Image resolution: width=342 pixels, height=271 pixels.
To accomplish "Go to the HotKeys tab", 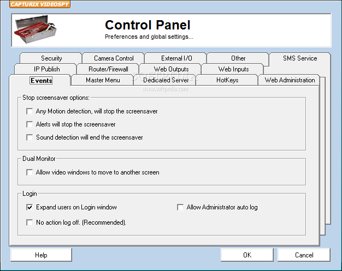I will pos(227,80).
